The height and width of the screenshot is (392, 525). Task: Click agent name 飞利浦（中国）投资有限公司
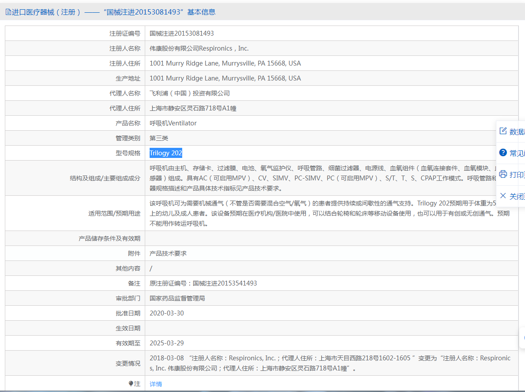[190, 93]
